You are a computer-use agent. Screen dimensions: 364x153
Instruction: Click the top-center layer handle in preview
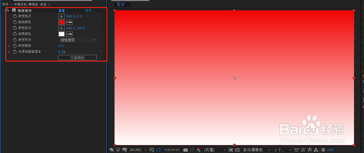[234, 10]
